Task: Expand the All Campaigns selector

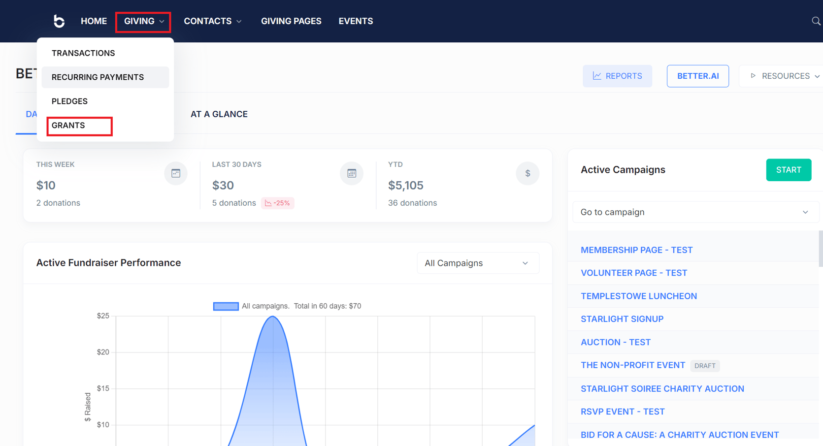Action: pos(477,263)
